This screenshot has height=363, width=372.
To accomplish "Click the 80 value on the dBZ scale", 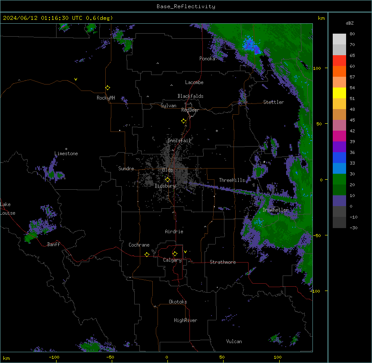I will [352, 34].
